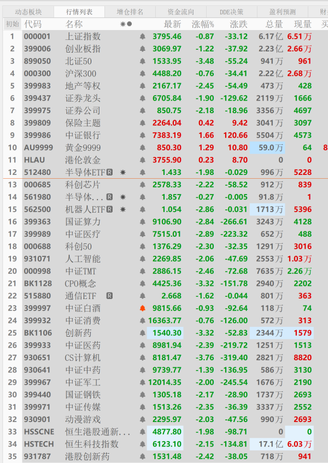
Task: Click the 中证医药 name cell
Action: pos(83,345)
